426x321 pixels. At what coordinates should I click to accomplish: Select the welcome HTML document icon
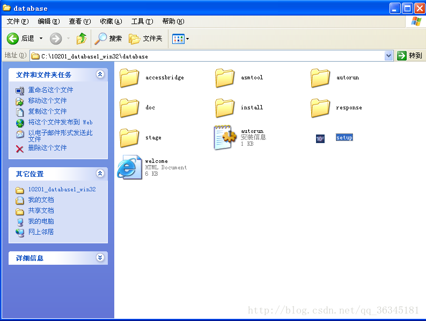(130, 167)
